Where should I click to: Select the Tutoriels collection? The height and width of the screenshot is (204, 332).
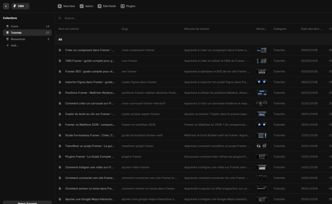pyautogui.click(x=27, y=33)
